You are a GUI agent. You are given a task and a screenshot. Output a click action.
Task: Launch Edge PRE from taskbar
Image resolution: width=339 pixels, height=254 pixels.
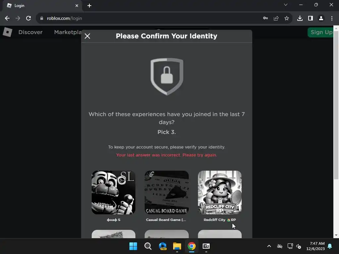point(163,246)
